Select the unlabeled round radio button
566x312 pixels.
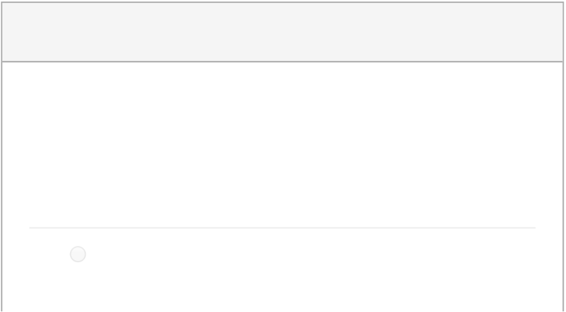77,254
